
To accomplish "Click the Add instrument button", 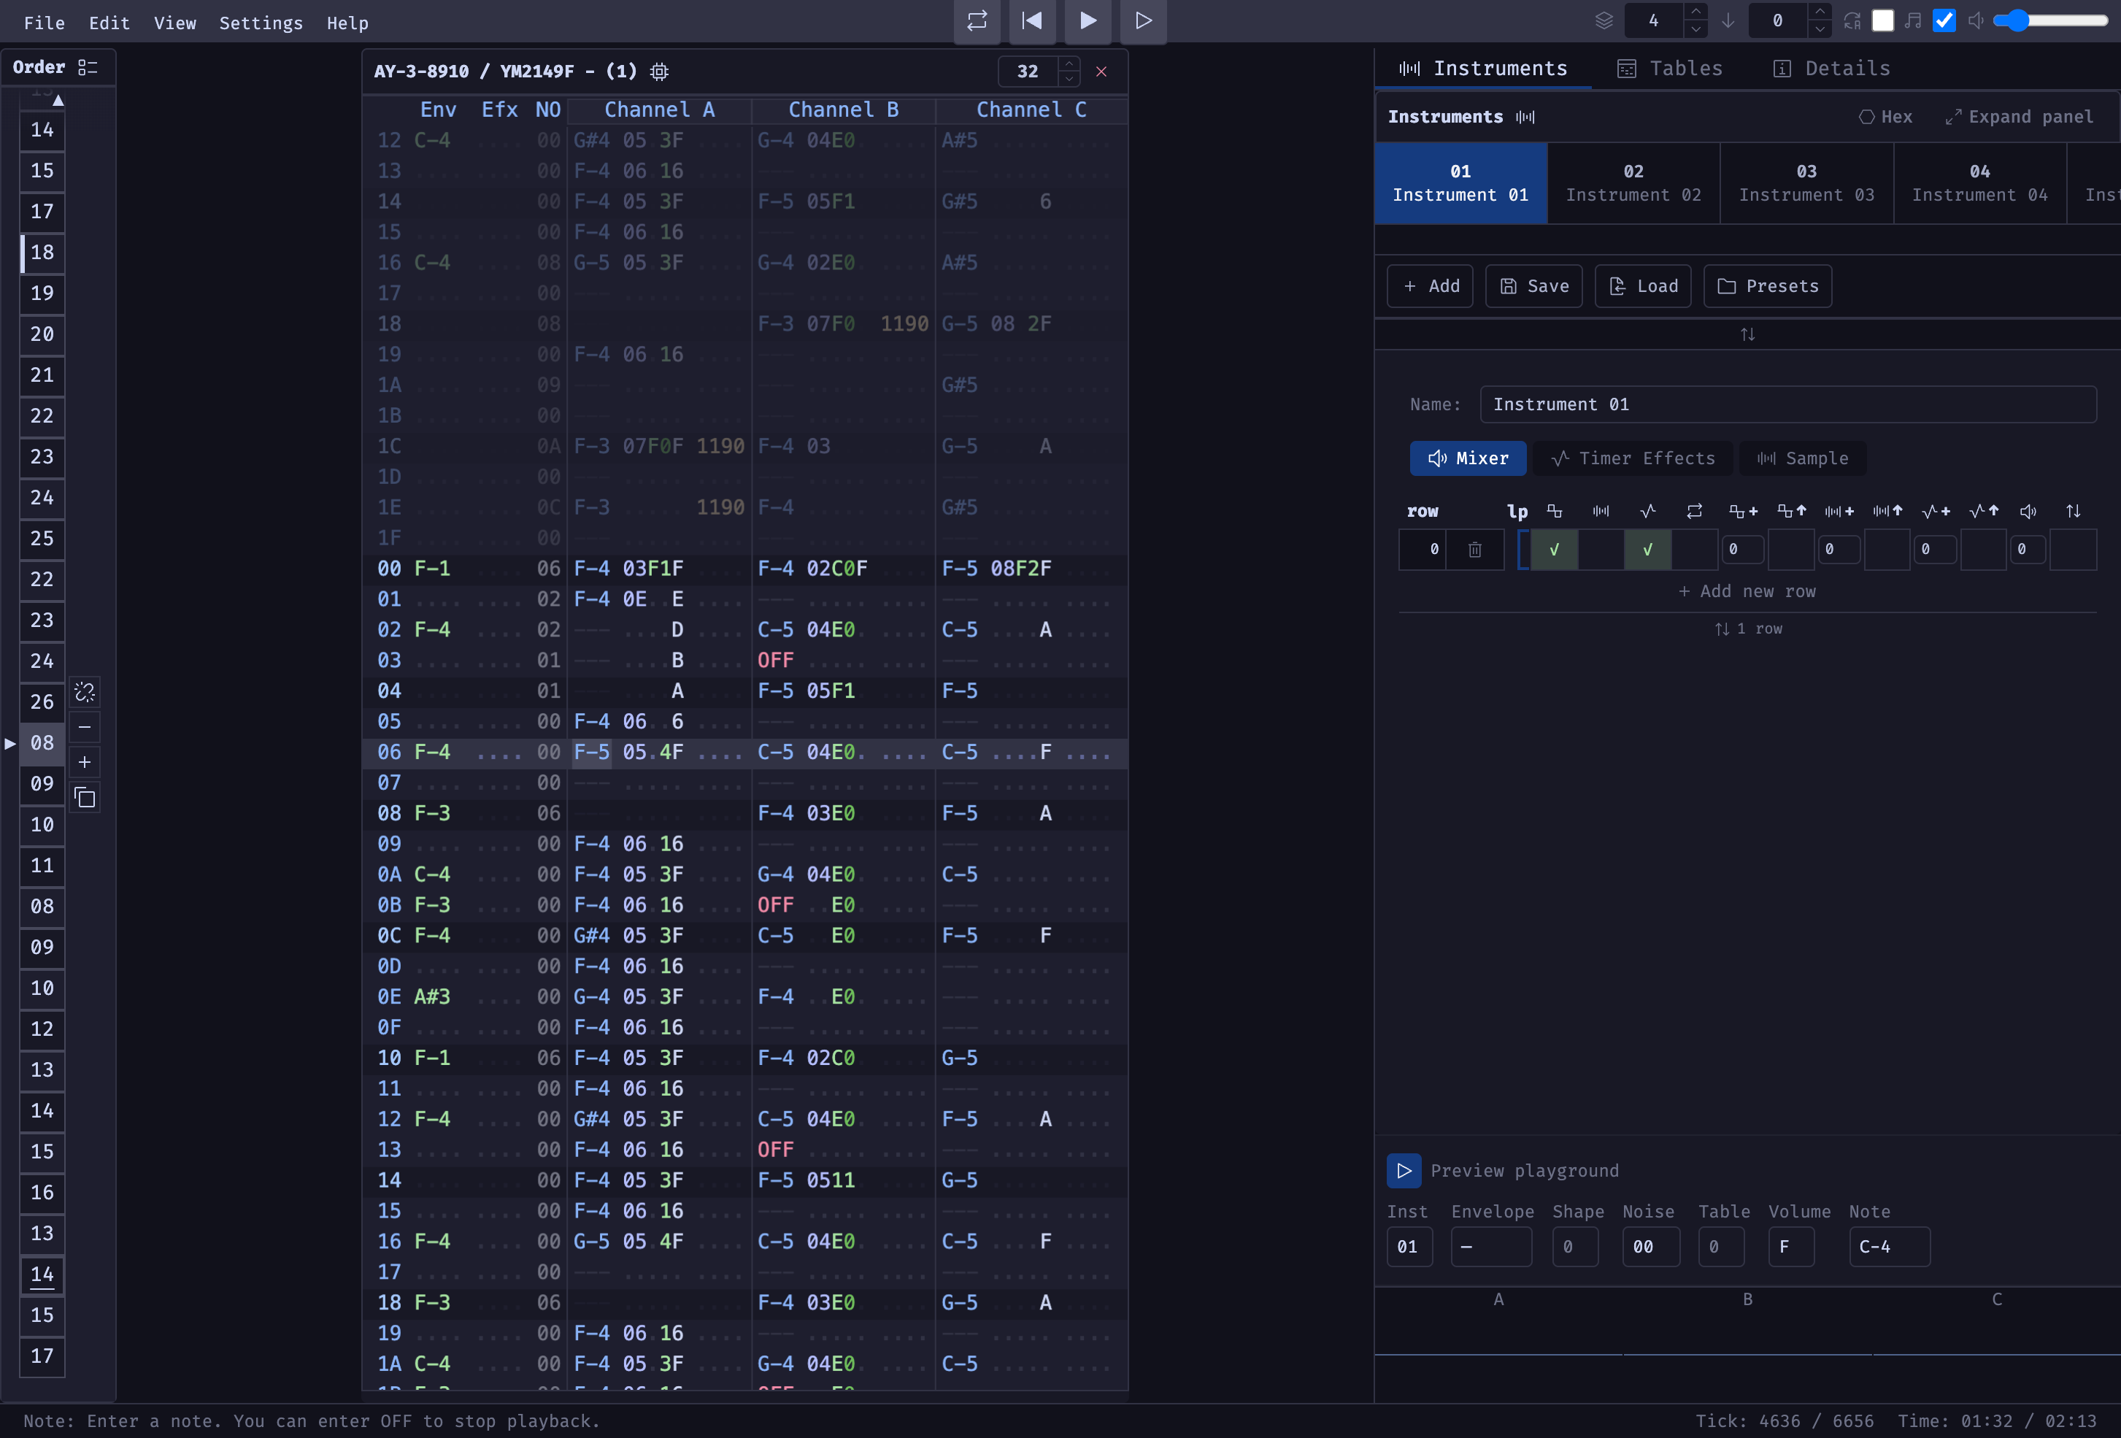I will tap(1430, 287).
